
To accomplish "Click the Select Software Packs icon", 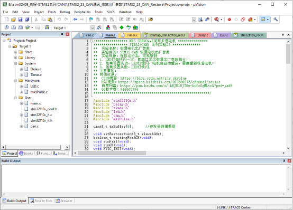I will pos(129,27).
